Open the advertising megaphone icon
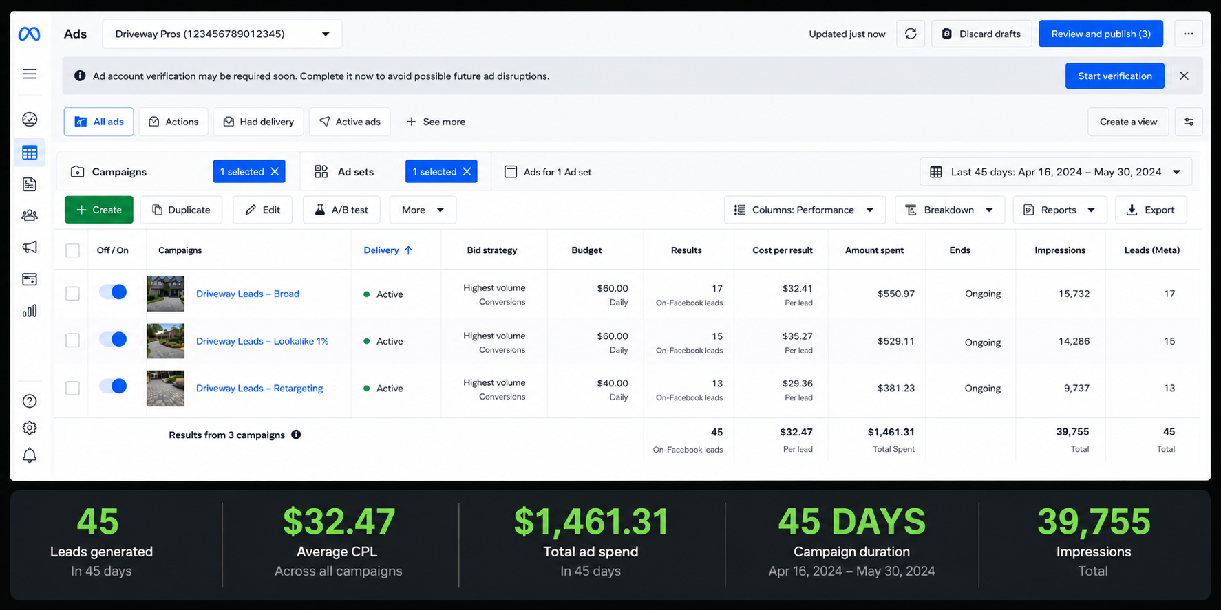Viewport: 1221px width, 610px height. [30, 247]
